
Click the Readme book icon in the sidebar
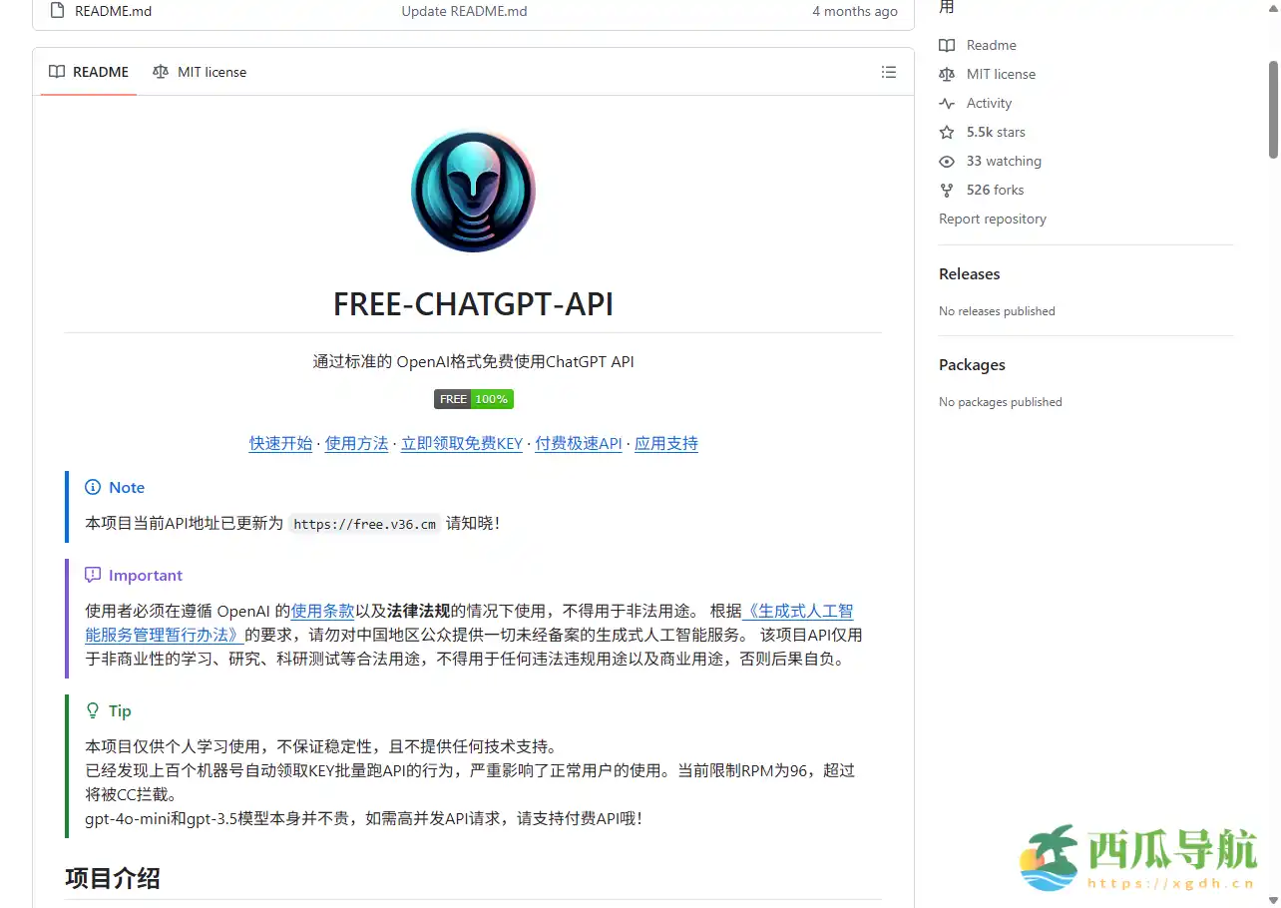point(945,45)
